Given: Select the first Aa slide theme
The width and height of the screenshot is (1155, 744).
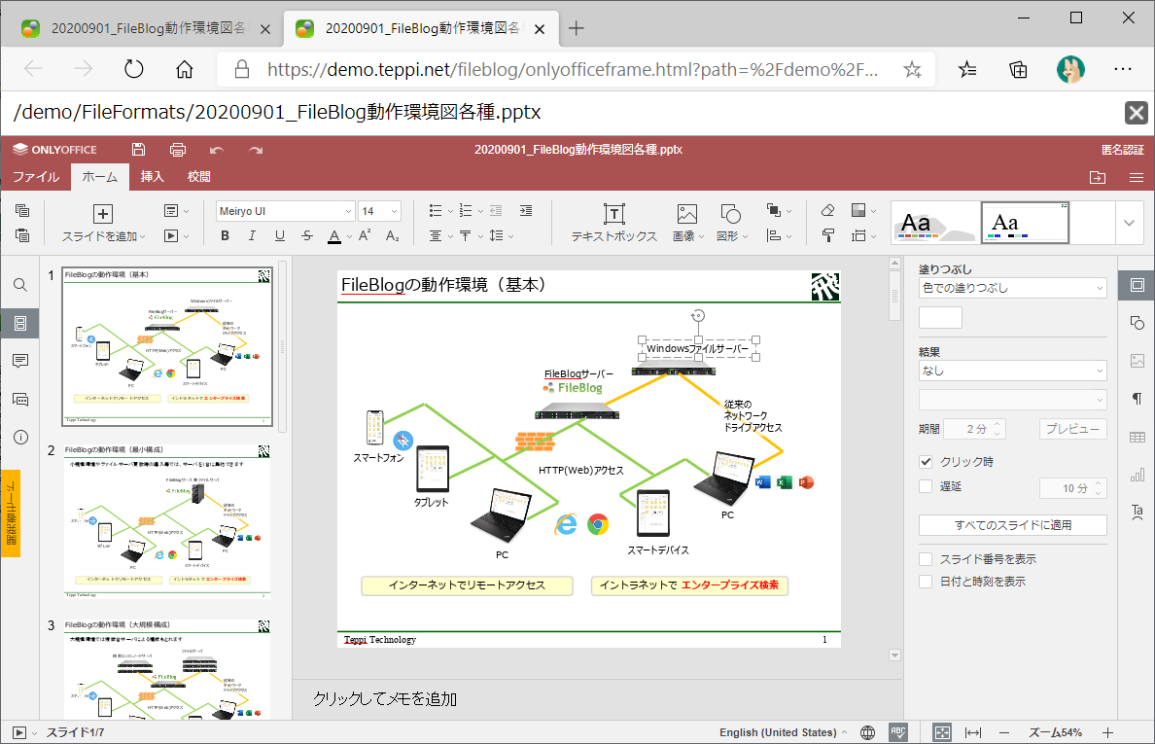Looking at the screenshot, I should [x=934, y=223].
